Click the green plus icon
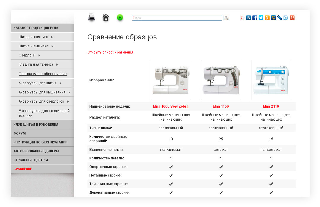The height and width of the screenshot is (207, 320). [120, 17]
